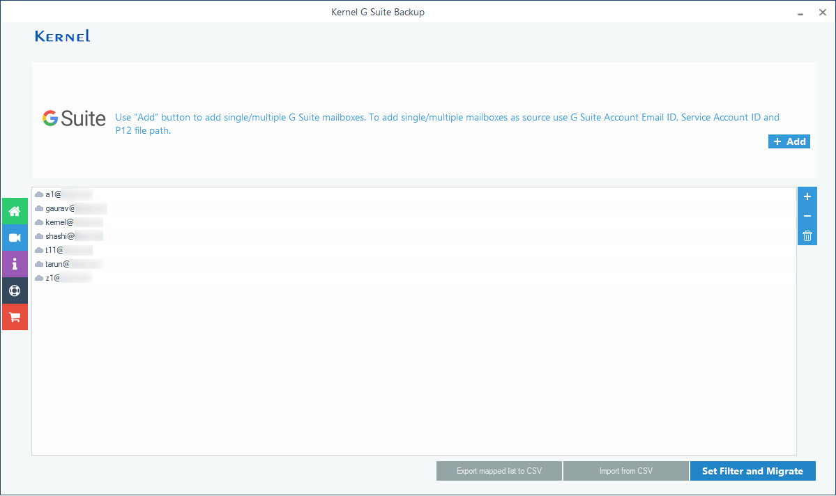
Task: Open the green Home sidebar icon
Action: 15,211
